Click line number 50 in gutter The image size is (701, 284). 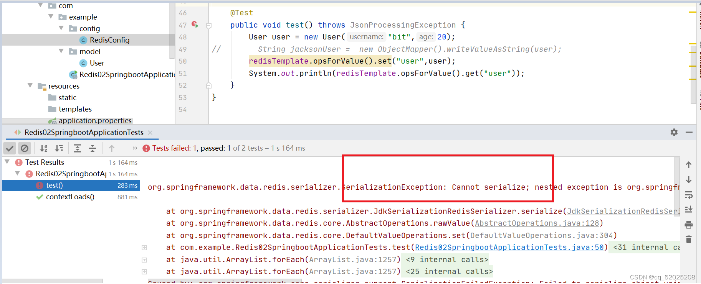coord(183,61)
